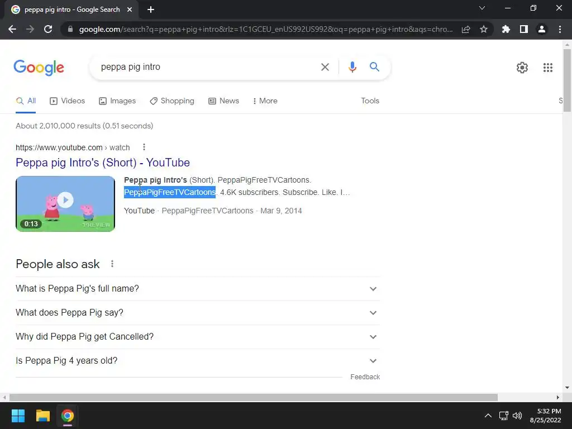The height and width of the screenshot is (429, 572).
Task: Expand What does Peppa Pig say
Action: [198, 313]
